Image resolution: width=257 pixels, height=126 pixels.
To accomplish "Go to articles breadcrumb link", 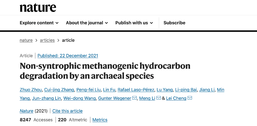I will click(x=47, y=40).
